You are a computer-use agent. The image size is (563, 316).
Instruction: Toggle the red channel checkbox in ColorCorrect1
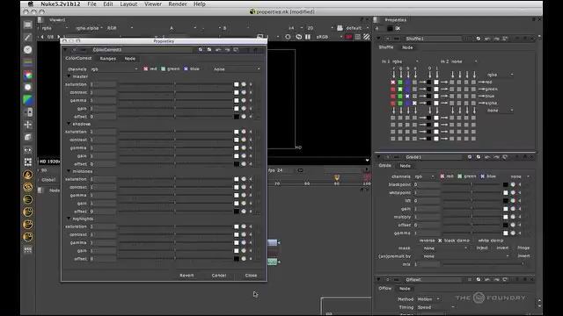click(x=145, y=68)
